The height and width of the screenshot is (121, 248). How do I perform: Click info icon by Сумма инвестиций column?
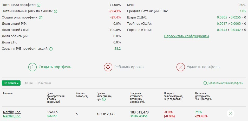click(104, 99)
